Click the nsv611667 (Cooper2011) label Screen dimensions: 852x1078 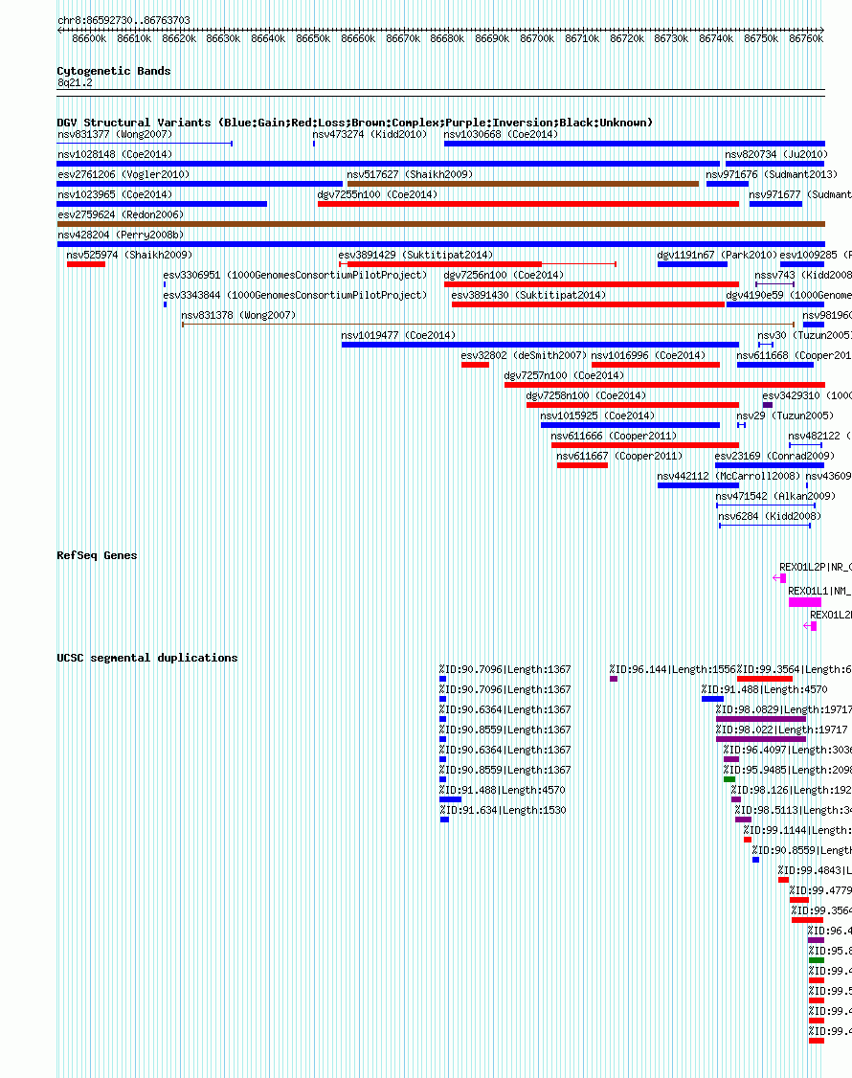pyautogui.click(x=619, y=456)
